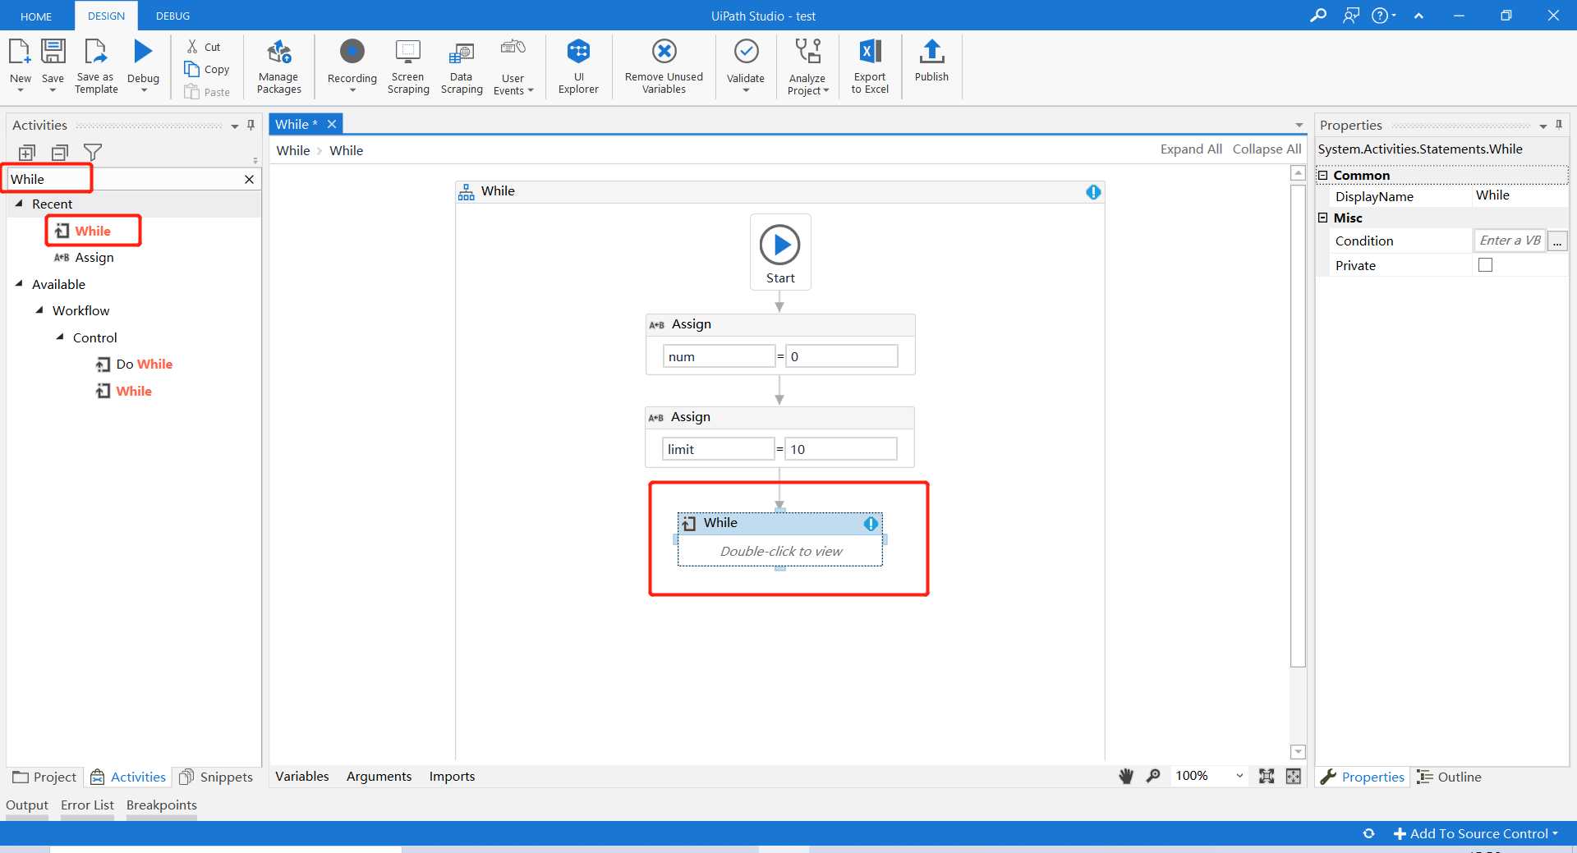Click the designer vertical scrollbar
The width and height of the screenshot is (1577, 853).
[x=1298, y=425]
